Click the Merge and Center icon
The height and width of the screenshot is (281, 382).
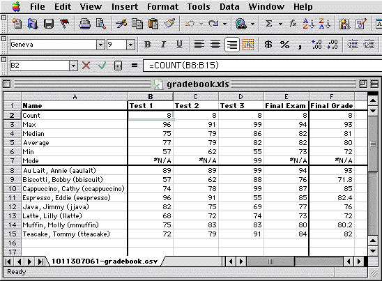248,45
